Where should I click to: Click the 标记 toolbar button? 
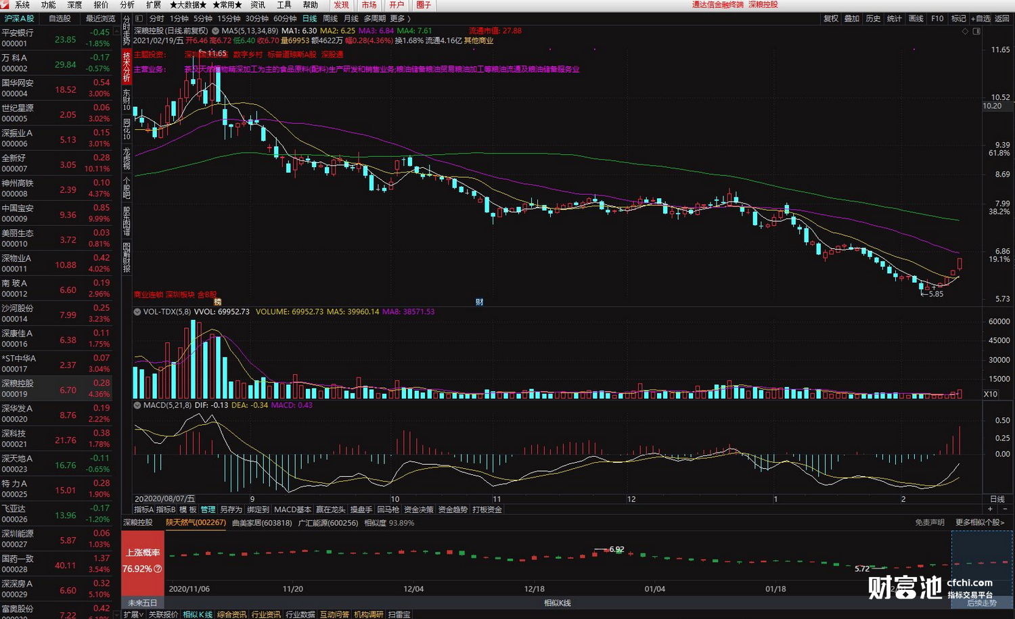tap(958, 18)
